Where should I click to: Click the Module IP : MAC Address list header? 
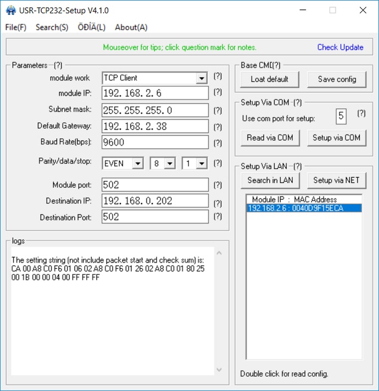294,199
